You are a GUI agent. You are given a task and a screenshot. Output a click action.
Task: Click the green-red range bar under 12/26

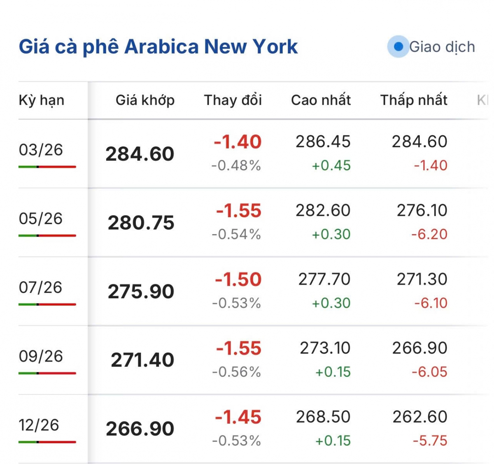(x=47, y=442)
